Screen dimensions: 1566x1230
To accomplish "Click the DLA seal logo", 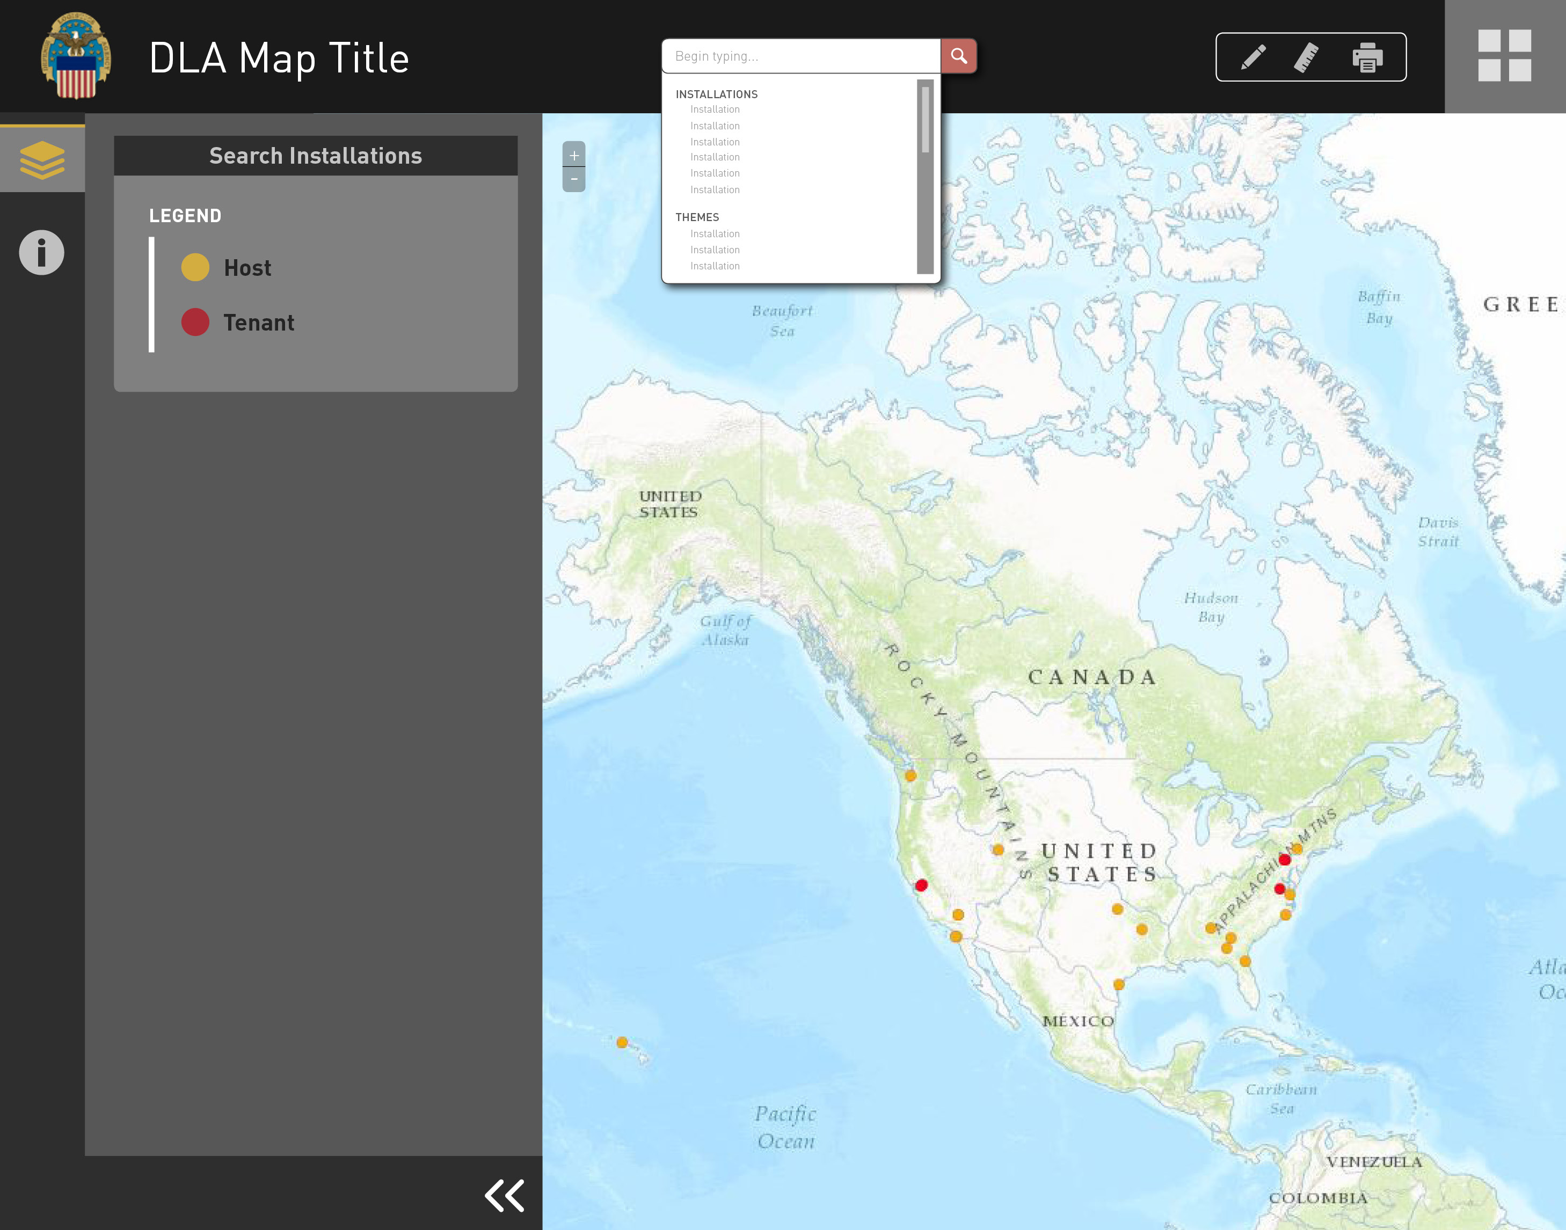I will pos(76,55).
